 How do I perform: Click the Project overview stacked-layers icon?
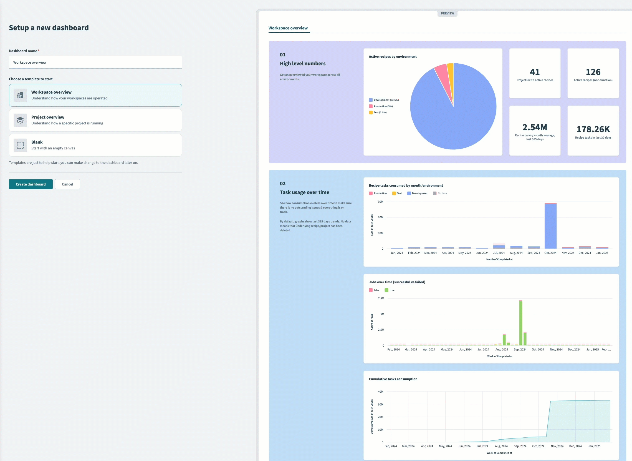click(20, 120)
